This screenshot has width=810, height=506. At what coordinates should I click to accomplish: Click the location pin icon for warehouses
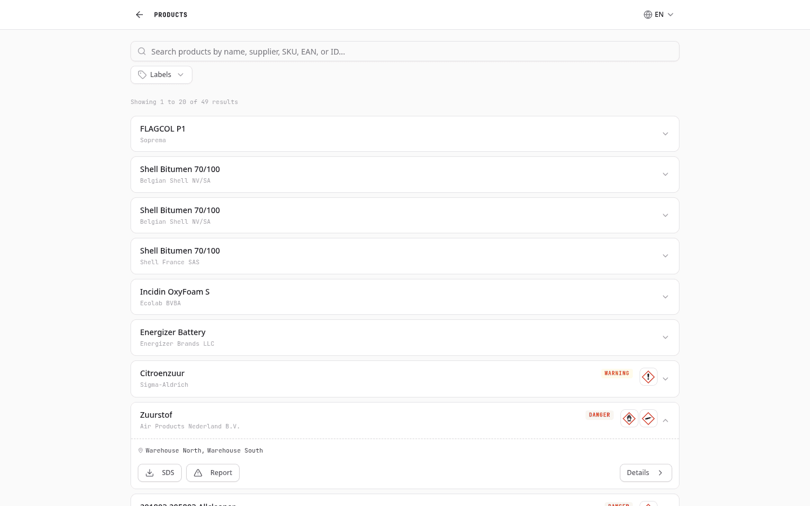click(x=141, y=450)
